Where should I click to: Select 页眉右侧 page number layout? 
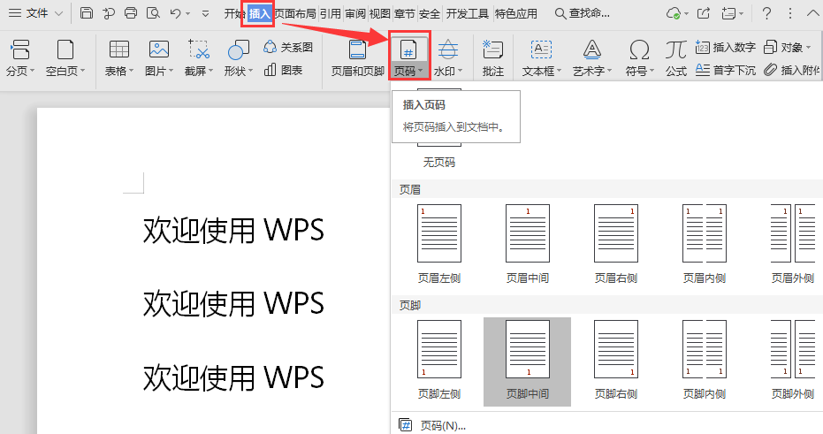point(615,244)
